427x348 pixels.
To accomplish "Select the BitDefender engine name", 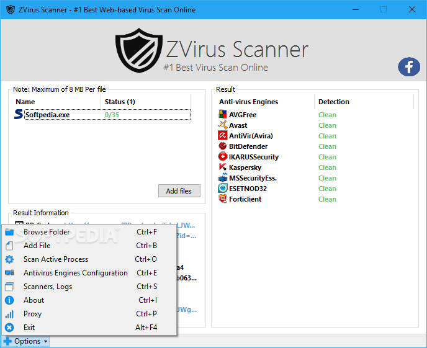I will [x=248, y=146].
